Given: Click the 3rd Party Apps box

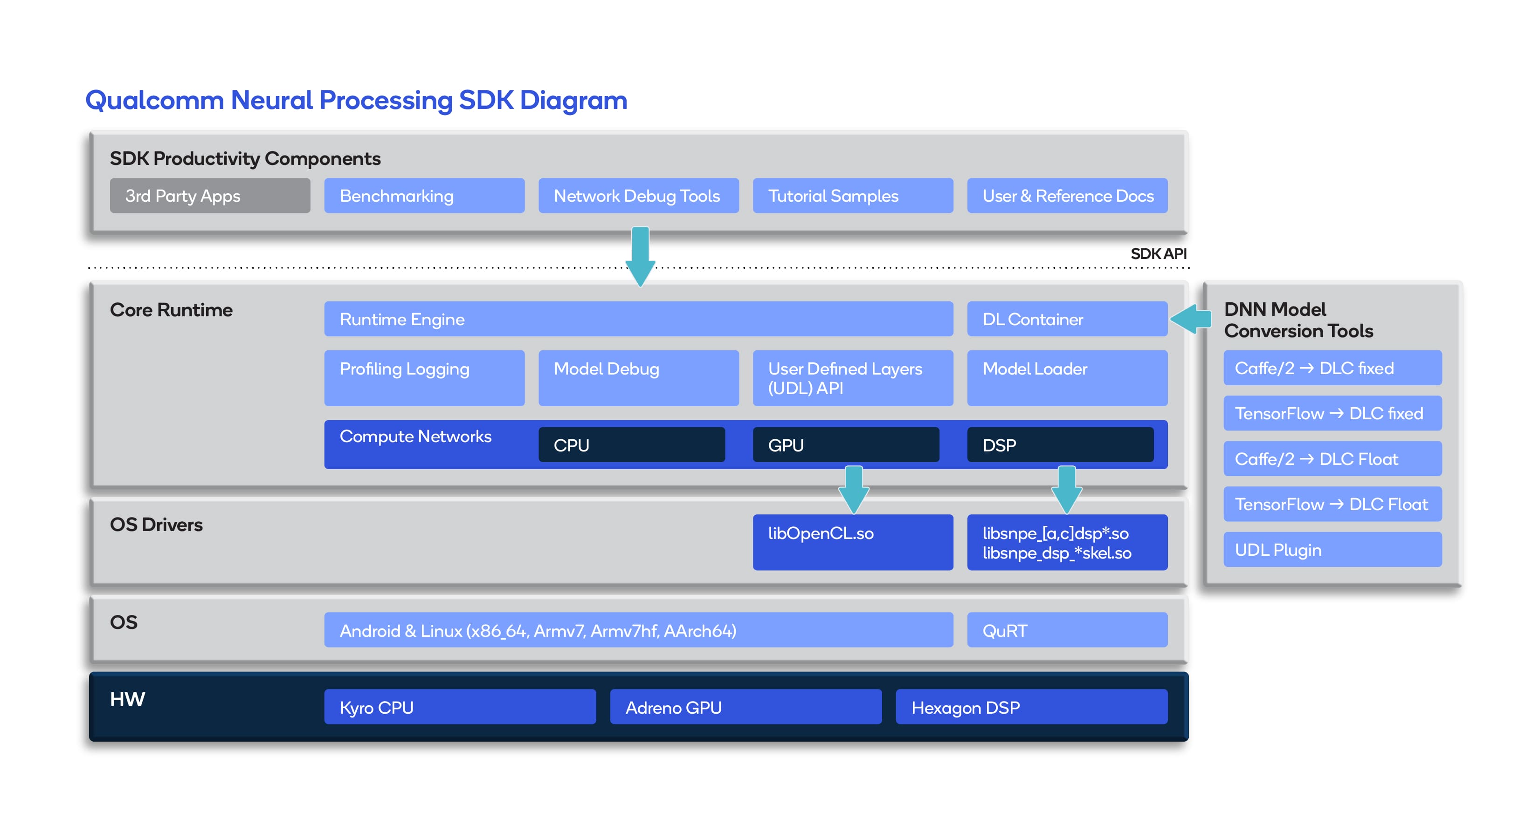Looking at the screenshot, I should (x=210, y=195).
